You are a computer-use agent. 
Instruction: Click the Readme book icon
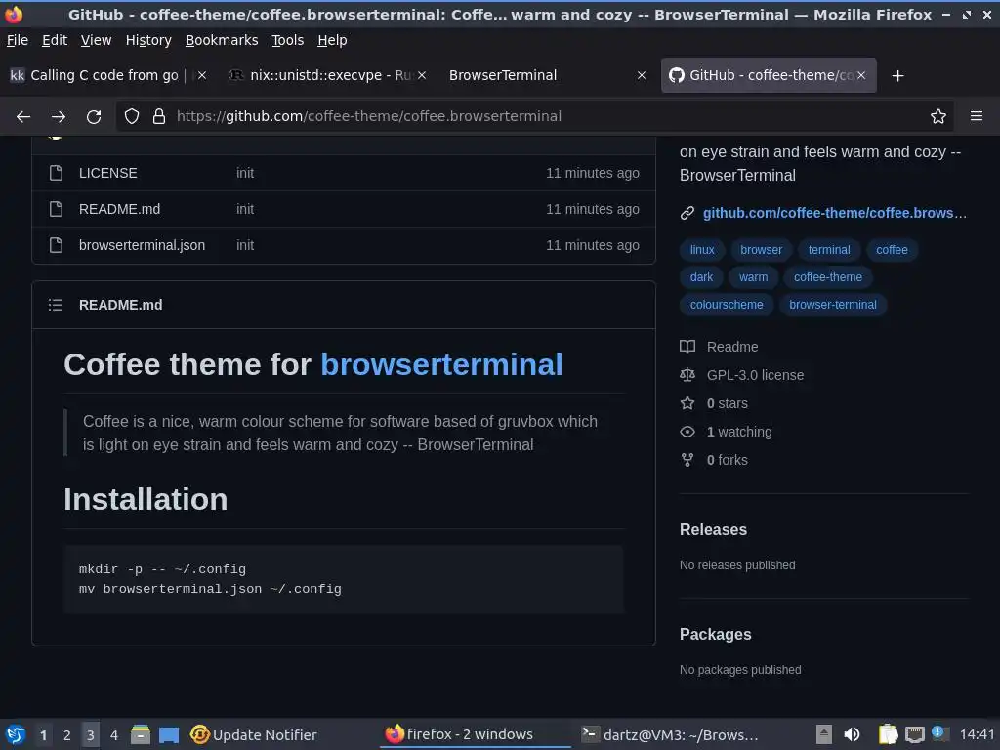pyautogui.click(x=687, y=347)
